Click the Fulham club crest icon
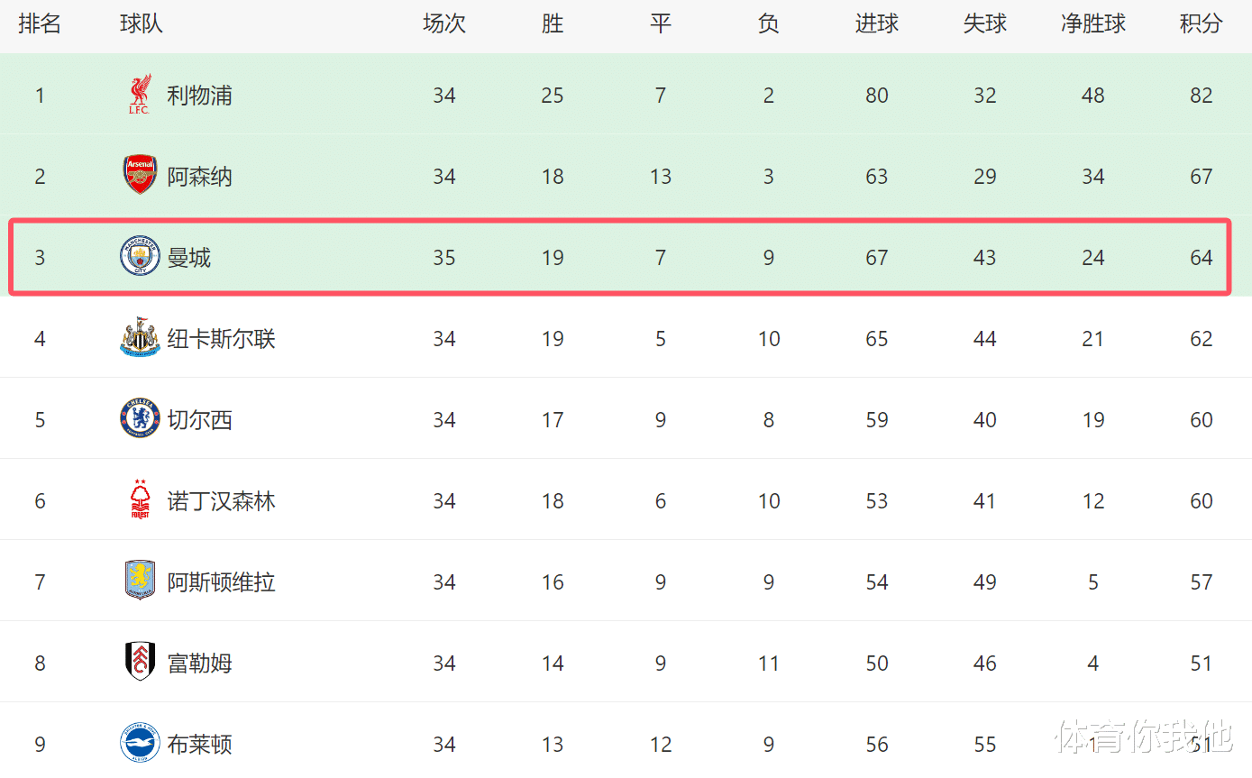Screen dimensions: 1252x778 coord(140,663)
